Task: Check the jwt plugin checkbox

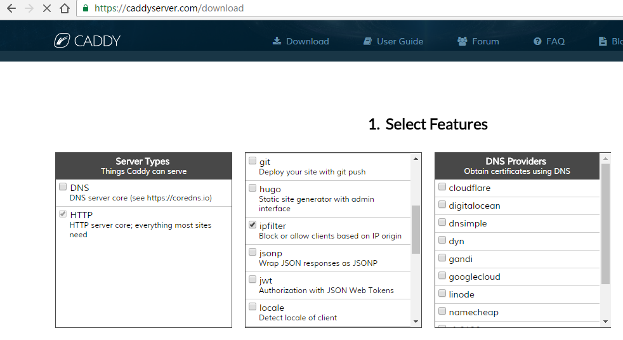Action: click(252, 279)
